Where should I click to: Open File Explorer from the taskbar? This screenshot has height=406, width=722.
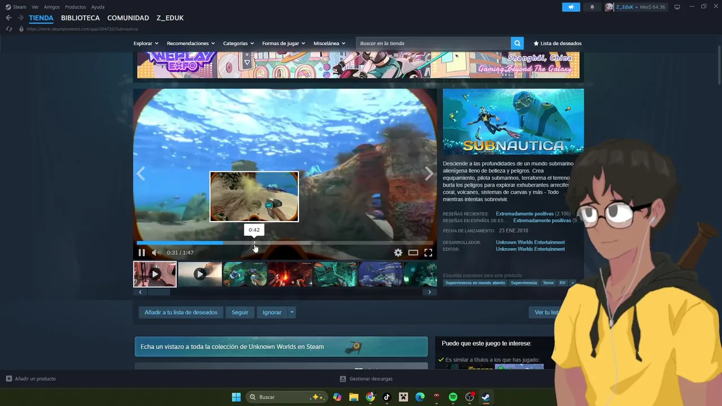(354, 397)
